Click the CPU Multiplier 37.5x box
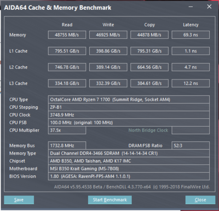The image size is (219, 211). [67, 130]
